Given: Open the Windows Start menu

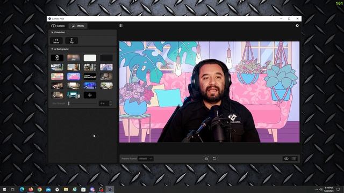Looking at the screenshot, I should [4, 189].
